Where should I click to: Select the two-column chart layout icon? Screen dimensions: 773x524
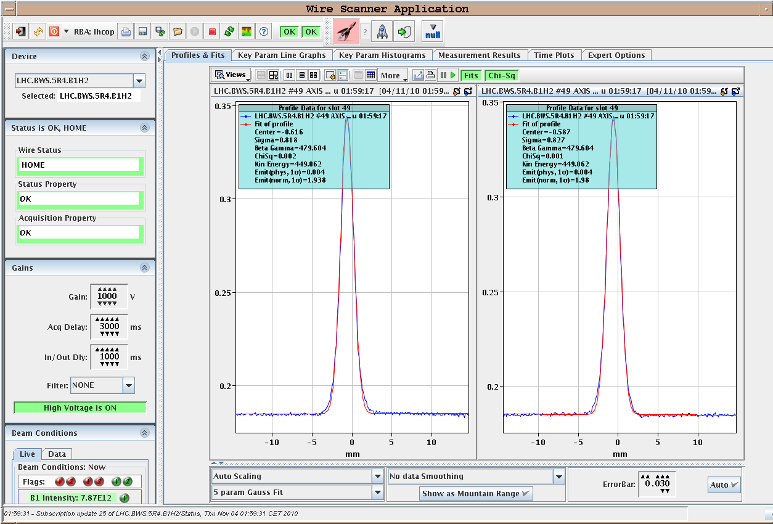[x=289, y=75]
